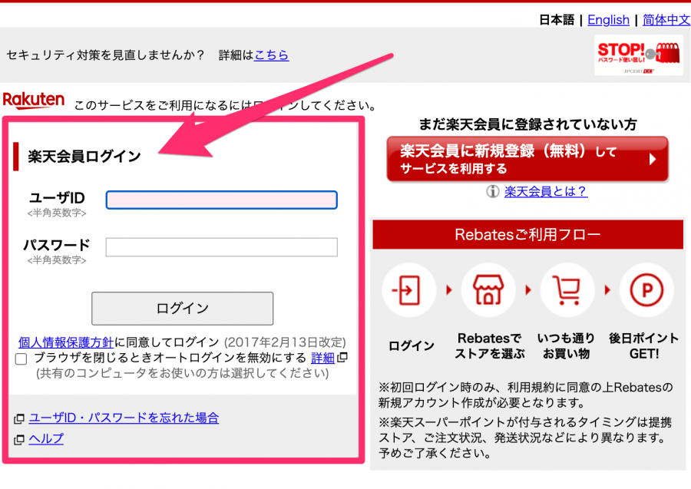The image size is (691, 489).
Task: Open 楽天会員とは？ link
Action: point(546,191)
